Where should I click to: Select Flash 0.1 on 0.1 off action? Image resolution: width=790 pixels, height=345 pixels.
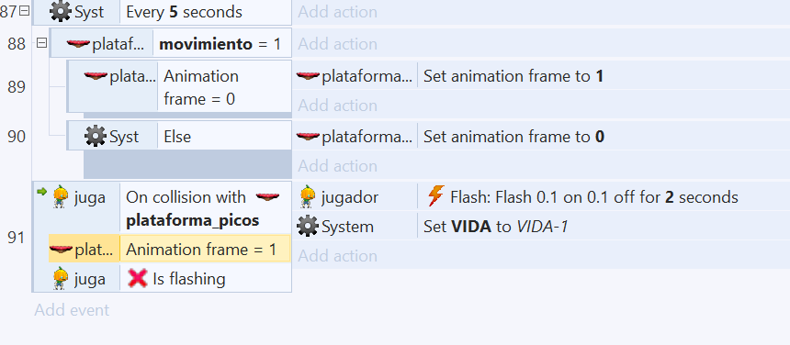click(x=594, y=196)
